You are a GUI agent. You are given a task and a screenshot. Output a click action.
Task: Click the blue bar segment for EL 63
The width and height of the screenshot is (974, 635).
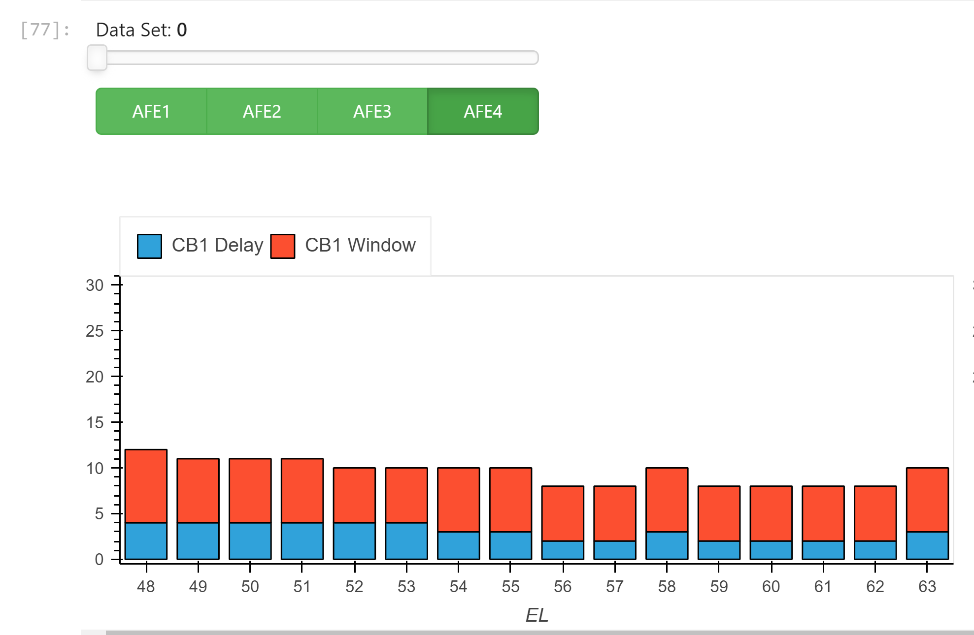927,545
